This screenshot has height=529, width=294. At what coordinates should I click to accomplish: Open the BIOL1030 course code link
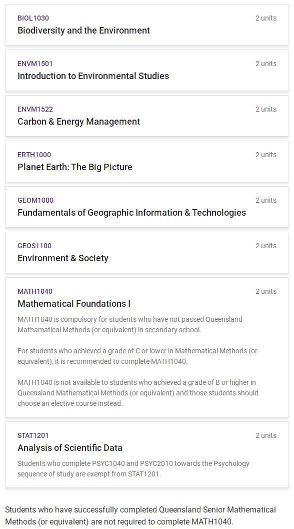[33, 18]
